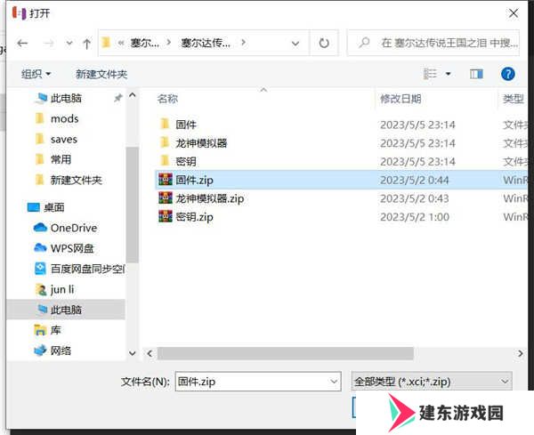Select the 龙神模拟器.zip archive file
The height and width of the screenshot is (435, 534).
point(210,198)
